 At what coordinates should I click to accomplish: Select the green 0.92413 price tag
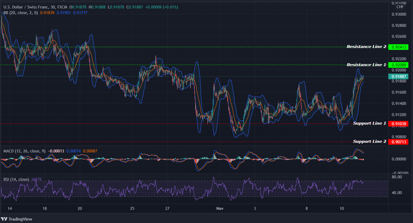398,47
